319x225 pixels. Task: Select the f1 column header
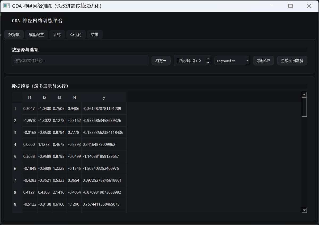tap(30, 98)
